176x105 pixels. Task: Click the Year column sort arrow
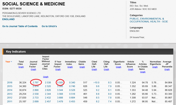[x=11, y=62]
